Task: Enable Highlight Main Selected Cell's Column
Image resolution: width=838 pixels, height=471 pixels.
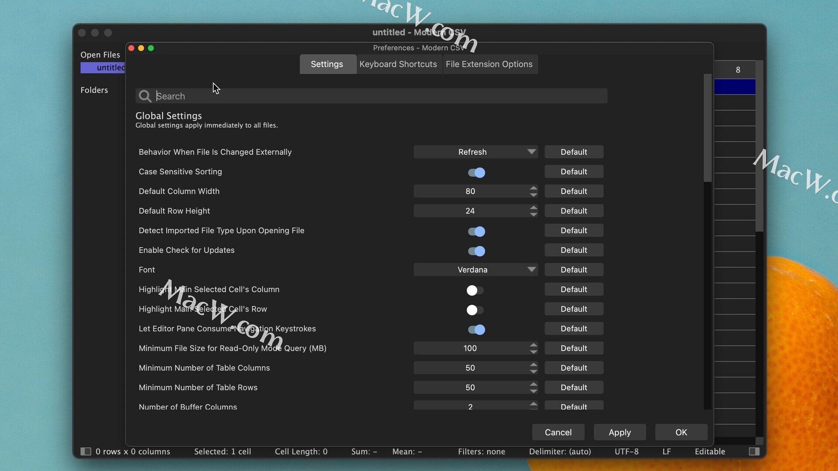Action: [475, 290]
